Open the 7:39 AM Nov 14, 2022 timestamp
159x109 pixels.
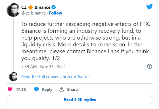43,67
